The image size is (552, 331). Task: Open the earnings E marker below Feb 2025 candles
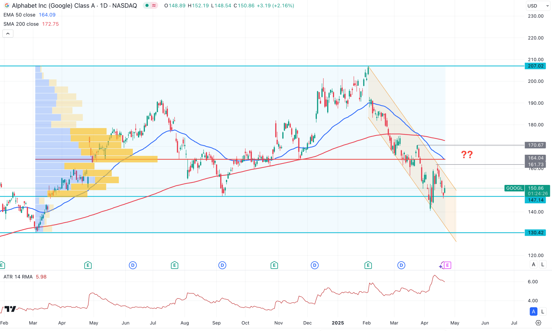(368, 265)
